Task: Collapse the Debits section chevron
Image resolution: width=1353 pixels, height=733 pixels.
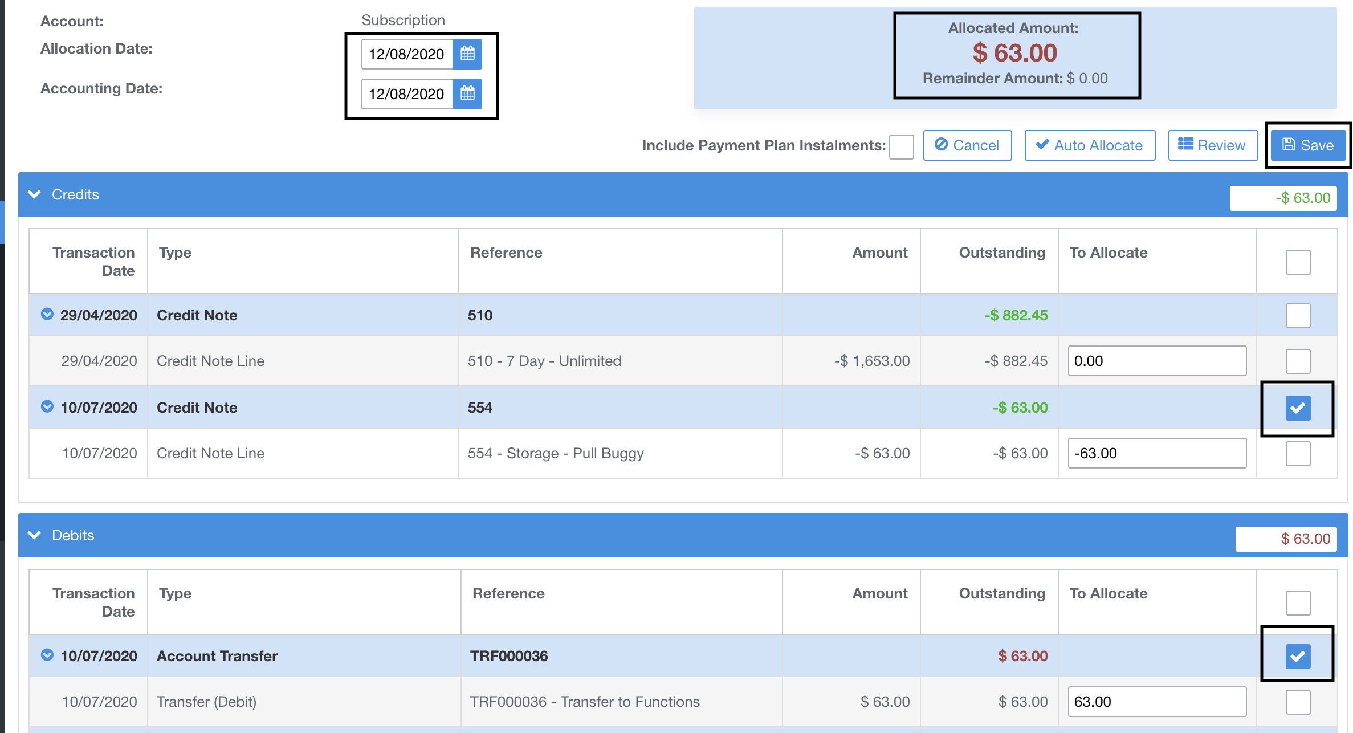Action: pos(35,535)
